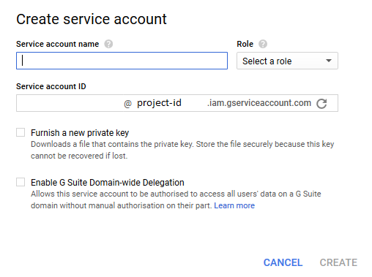Open the Learn more link
Viewport: 372px width, 277px height.
pos(234,205)
